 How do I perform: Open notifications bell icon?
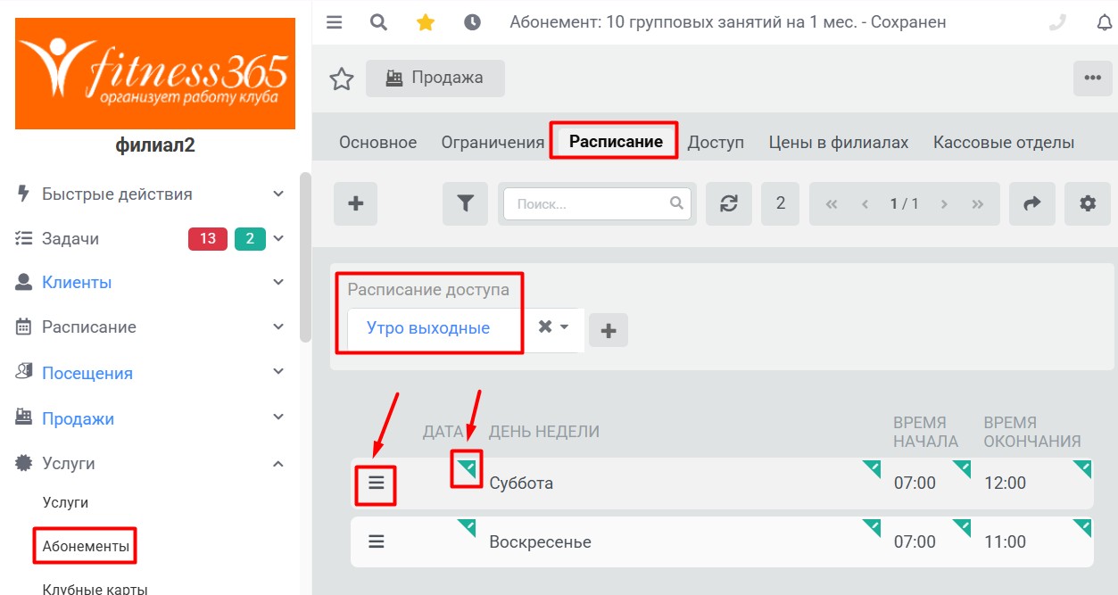point(1104,22)
